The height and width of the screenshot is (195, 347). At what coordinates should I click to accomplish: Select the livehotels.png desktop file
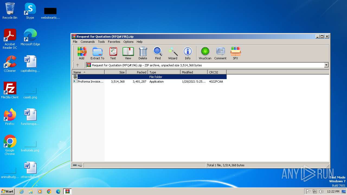click(30, 146)
